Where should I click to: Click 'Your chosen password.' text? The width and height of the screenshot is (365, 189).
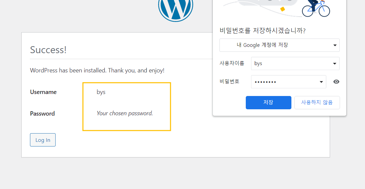125,113
